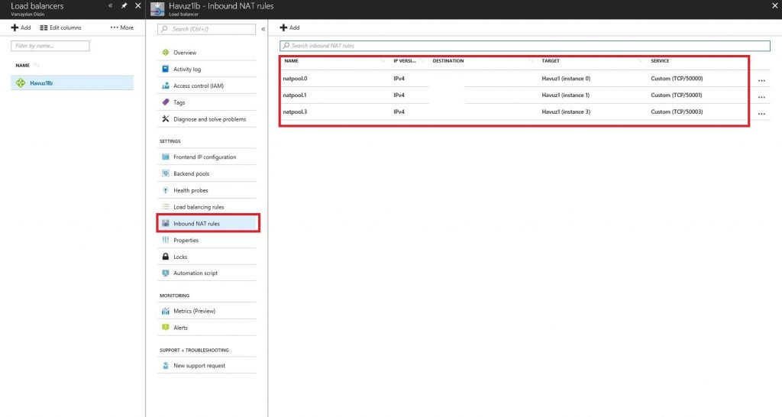Click the Tags icon in sidebar
Image resolution: width=782 pixels, height=417 pixels.
pos(166,102)
